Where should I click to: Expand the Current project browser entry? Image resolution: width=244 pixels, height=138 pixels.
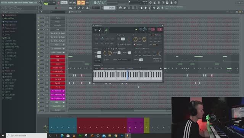click(10, 15)
